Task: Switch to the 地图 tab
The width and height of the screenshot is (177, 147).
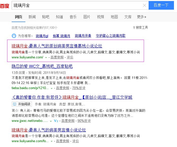Action: 114,17
